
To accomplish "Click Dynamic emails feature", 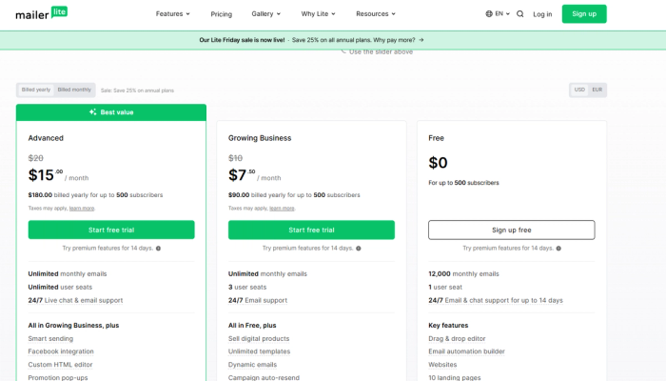I will (252, 365).
